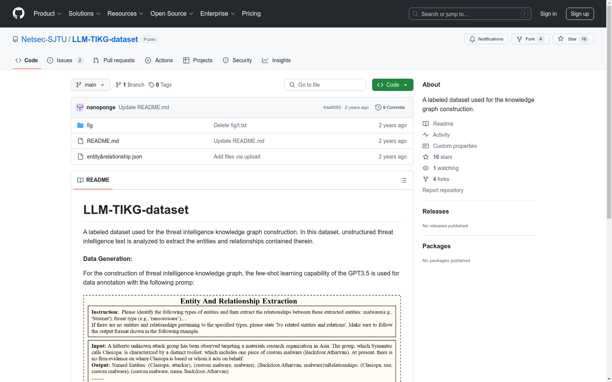Screen dimensions: 612x382
Task: Click the book icon in README tab
Action: (80, 180)
